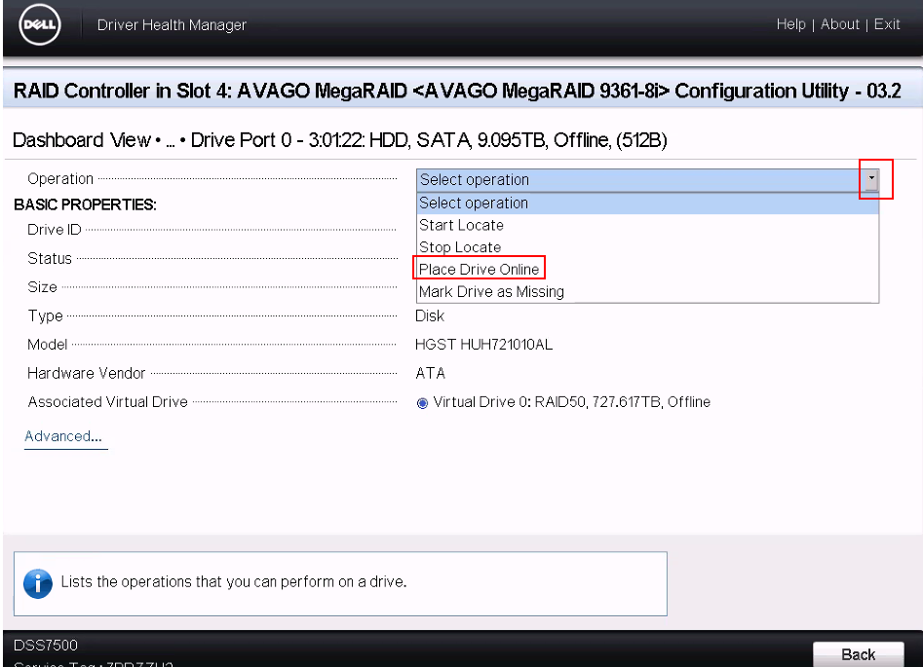Open the Operation dropdown arrow
Image resolution: width=923 pixels, height=667 pixels.
[871, 179]
